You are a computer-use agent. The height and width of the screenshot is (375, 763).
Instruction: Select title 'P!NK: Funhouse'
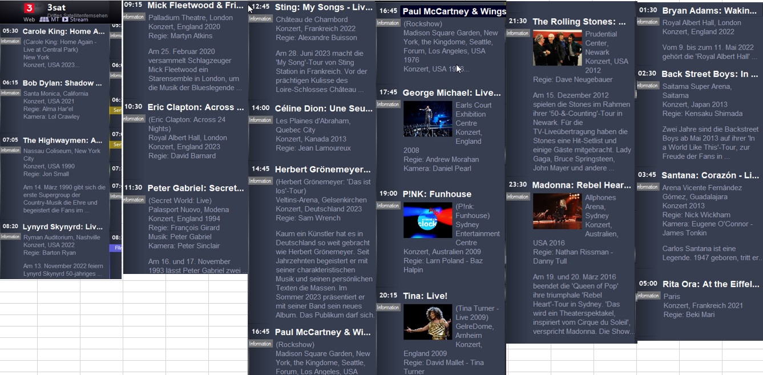pyautogui.click(x=437, y=194)
